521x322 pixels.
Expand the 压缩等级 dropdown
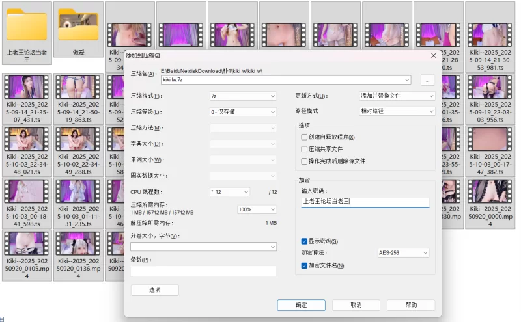(x=243, y=112)
